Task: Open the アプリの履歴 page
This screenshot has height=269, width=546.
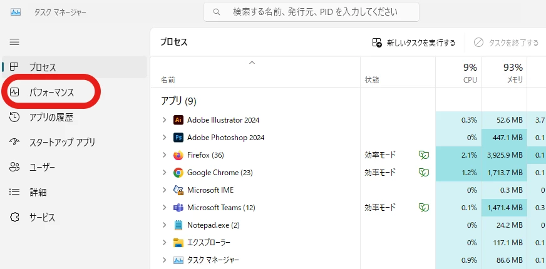Action: click(x=75, y=117)
